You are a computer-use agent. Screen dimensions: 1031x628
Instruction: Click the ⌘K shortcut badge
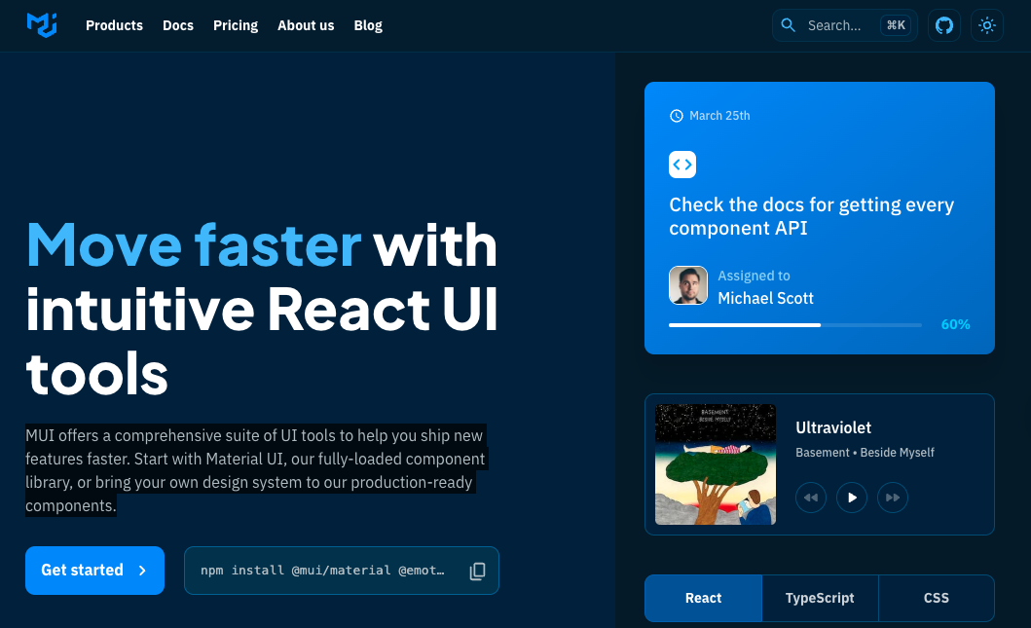[896, 25]
